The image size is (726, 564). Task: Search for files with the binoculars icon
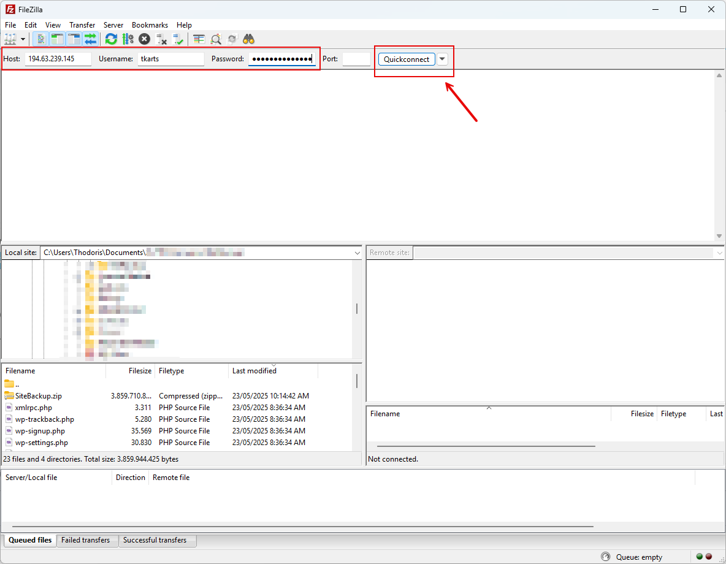click(248, 39)
